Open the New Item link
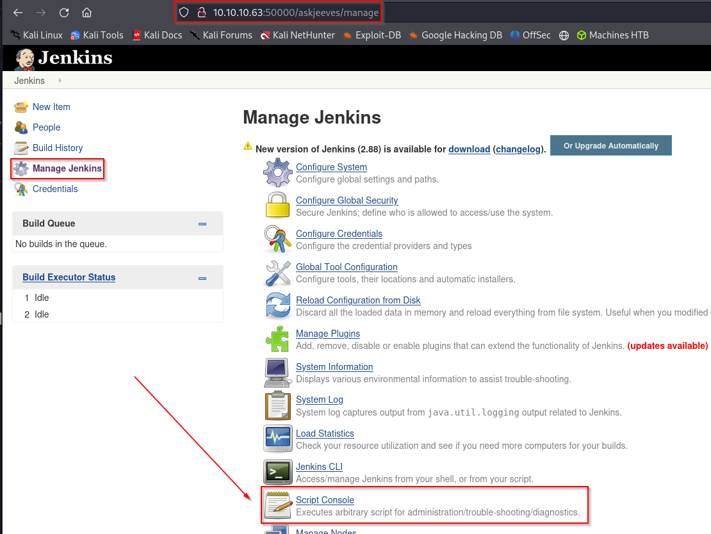 [51, 107]
